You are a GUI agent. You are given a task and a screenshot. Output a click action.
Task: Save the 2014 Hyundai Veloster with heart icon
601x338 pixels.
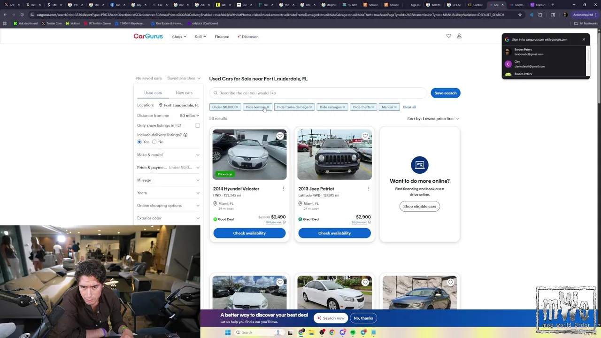click(280, 136)
